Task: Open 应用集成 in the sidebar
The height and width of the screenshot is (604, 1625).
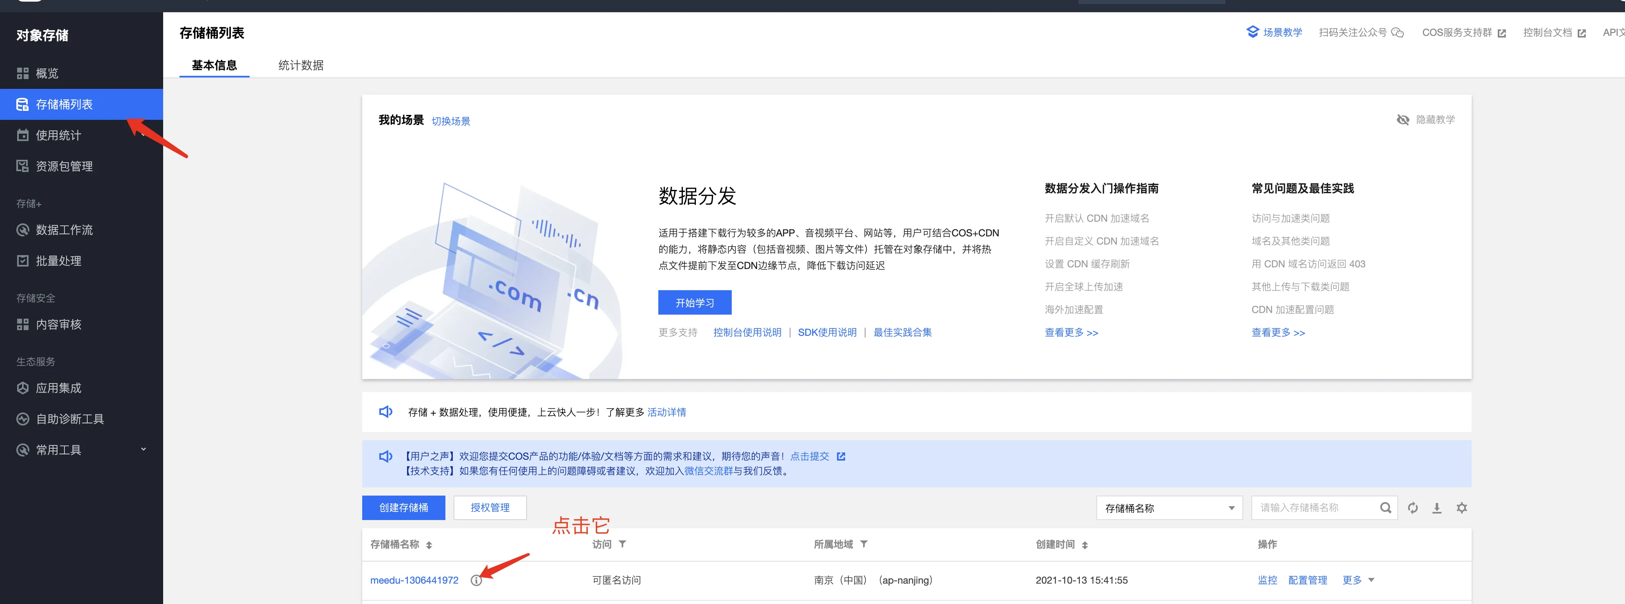Action: 82,388
